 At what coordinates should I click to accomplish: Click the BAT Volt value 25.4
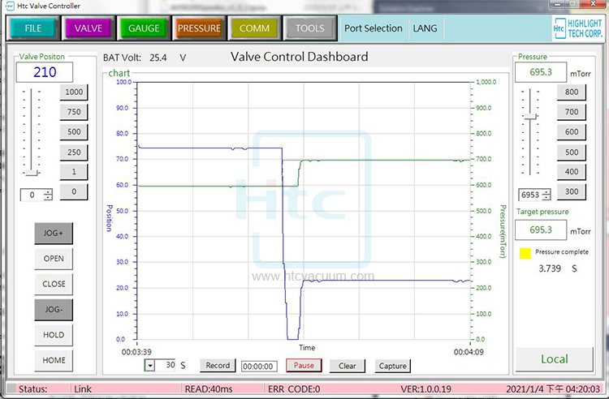pyautogui.click(x=158, y=58)
